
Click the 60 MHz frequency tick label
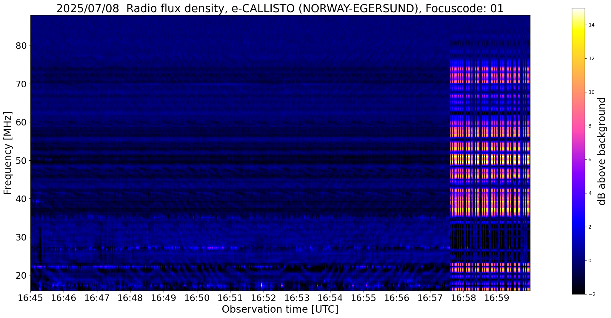21,122
